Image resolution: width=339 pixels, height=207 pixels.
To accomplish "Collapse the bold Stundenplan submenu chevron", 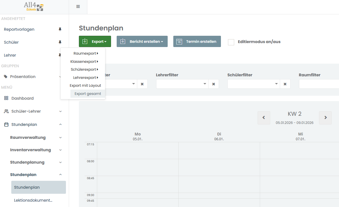I will click(60, 175).
